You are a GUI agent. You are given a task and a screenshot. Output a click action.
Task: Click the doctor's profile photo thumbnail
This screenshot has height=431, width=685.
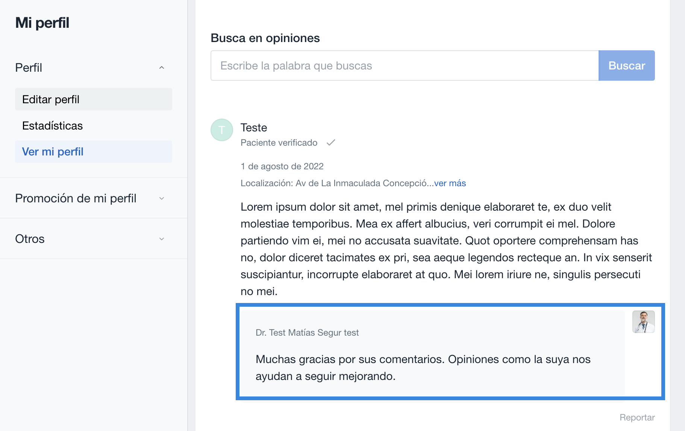pyautogui.click(x=644, y=322)
